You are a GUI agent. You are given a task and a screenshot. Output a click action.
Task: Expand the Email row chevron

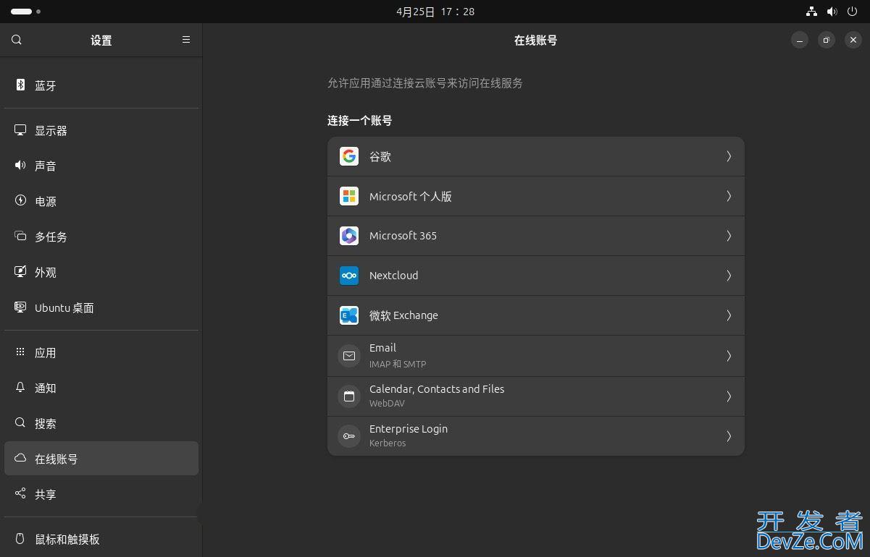pyautogui.click(x=729, y=356)
